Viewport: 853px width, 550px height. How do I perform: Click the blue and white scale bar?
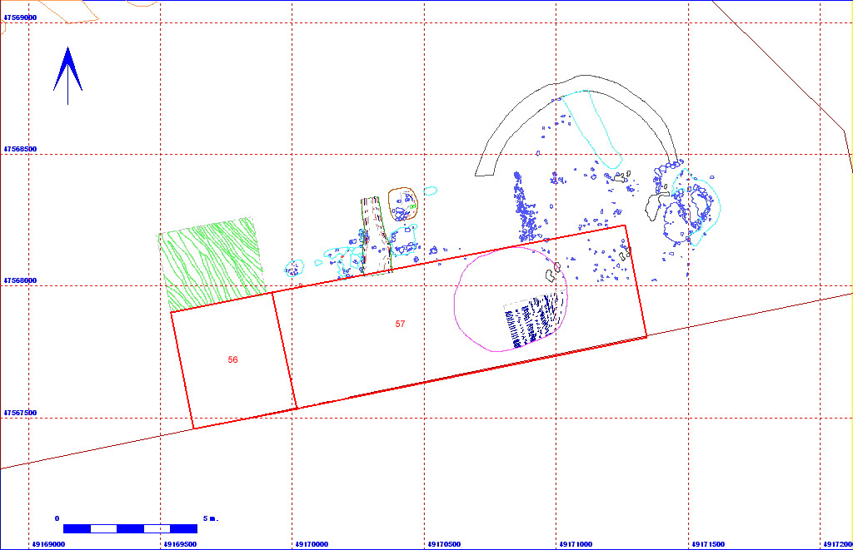point(130,529)
